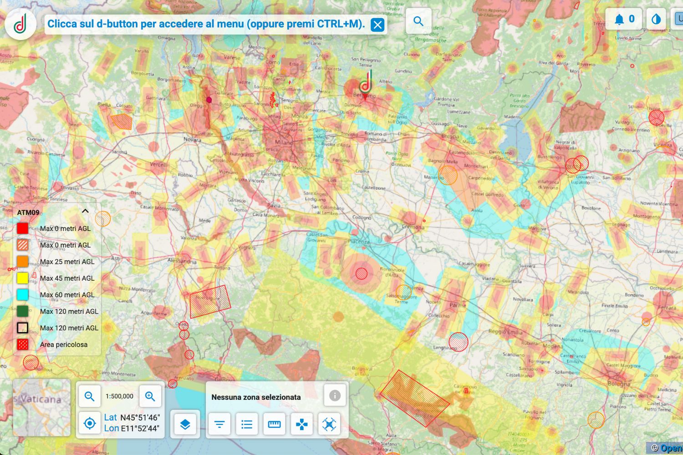Click the yellow Max 45 metri swatch
This screenshot has height=455, width=683.
(x=22, y=278)
